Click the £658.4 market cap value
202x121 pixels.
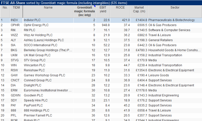(142, 110)
